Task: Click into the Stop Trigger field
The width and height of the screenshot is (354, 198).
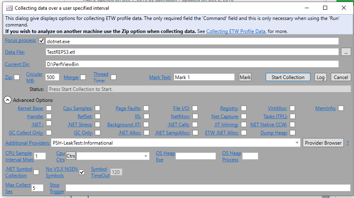Action: [x=208, y=187]
